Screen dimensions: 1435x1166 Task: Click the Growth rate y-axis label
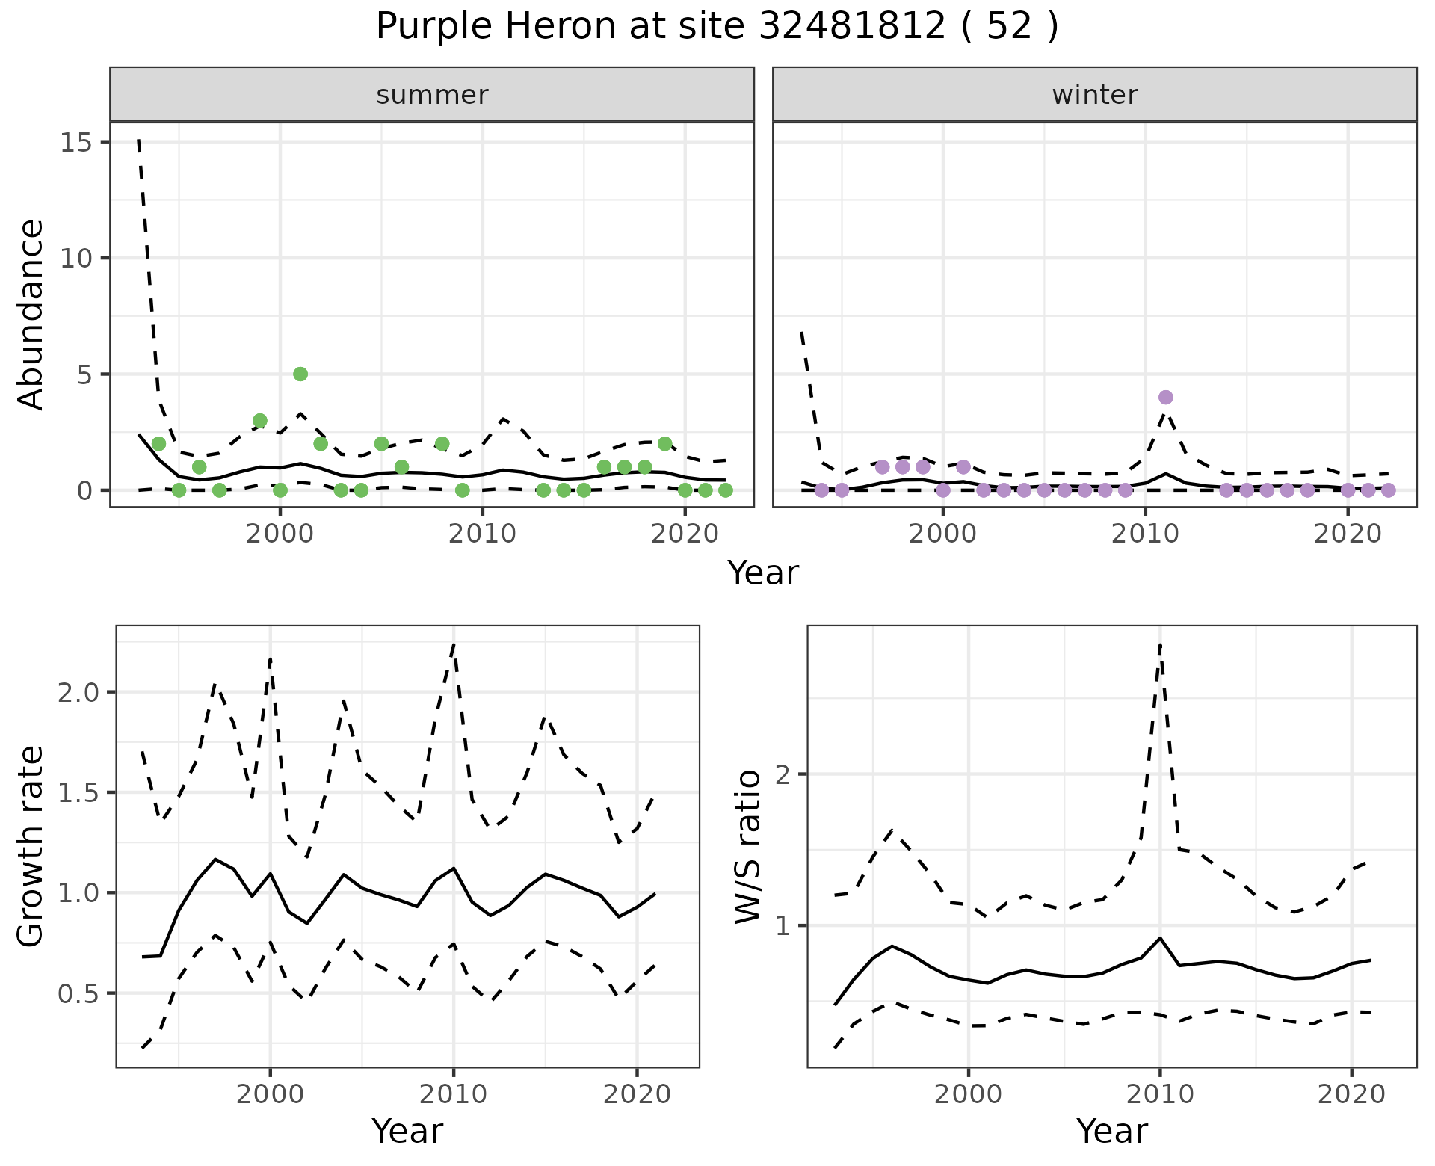click(x=31, y=846)
